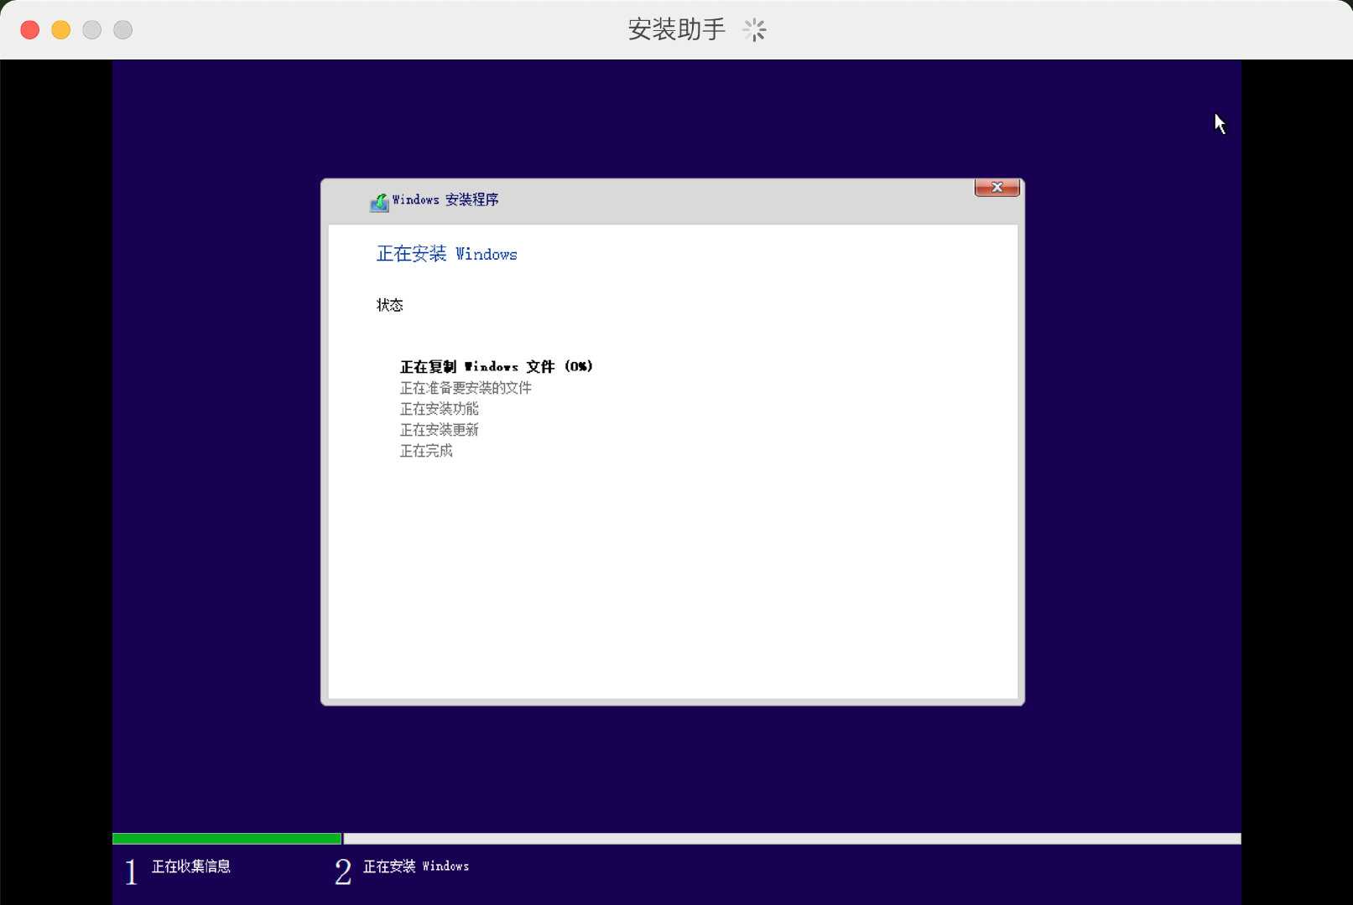Expand the 正在完成 status item
Image resolution: width=1353 pixels, height=905 pixels.
click(x=425, y=451)
